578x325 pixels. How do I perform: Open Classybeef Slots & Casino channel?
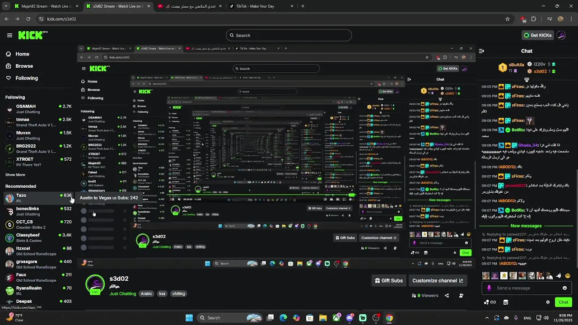(38, 237)
